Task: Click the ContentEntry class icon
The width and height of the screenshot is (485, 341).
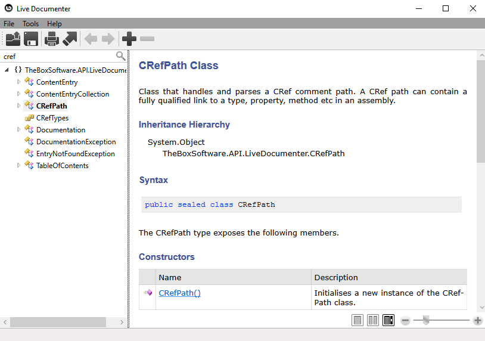Action: (x=29, y=82)
